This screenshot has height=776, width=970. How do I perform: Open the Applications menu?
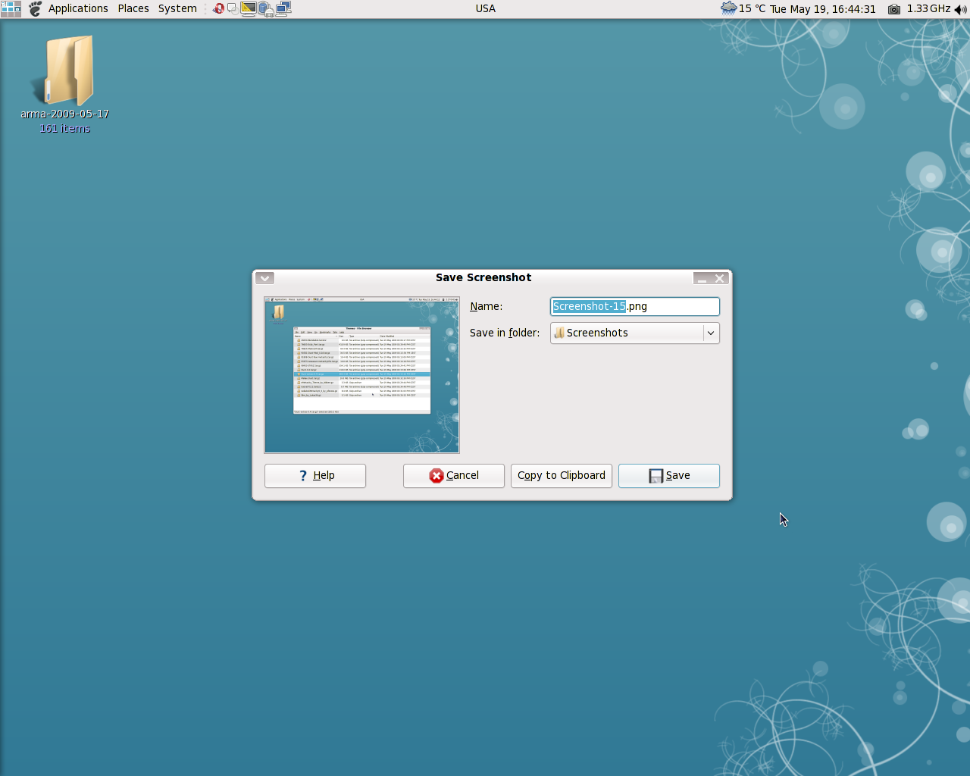[78, 8]
